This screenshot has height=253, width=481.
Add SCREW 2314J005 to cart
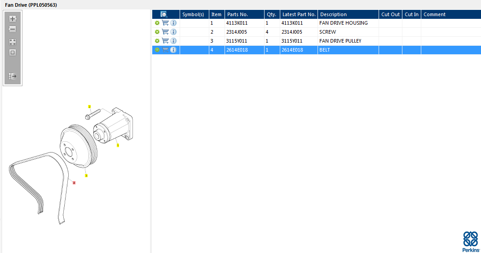tap(165, 31)
